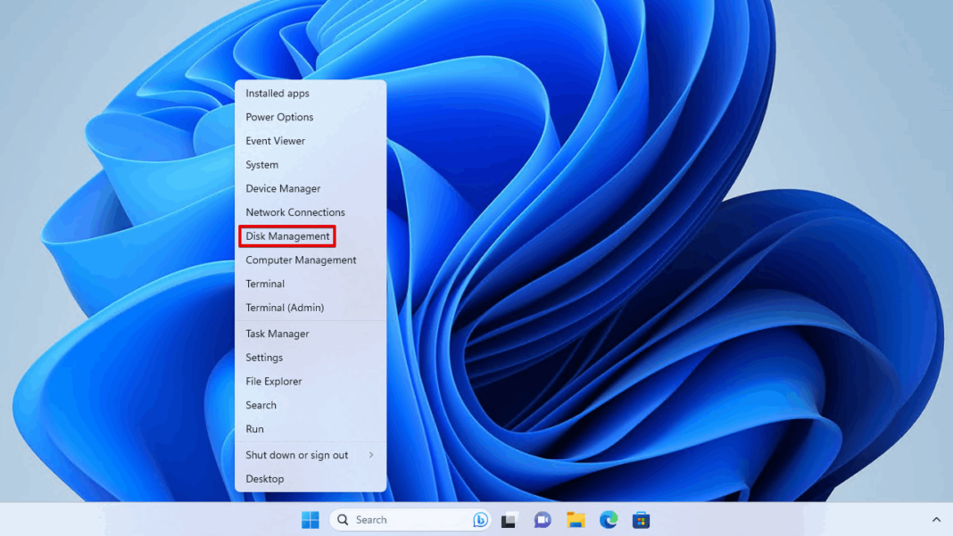Choose Computer Management in the menu

click(x=301, y=260)
